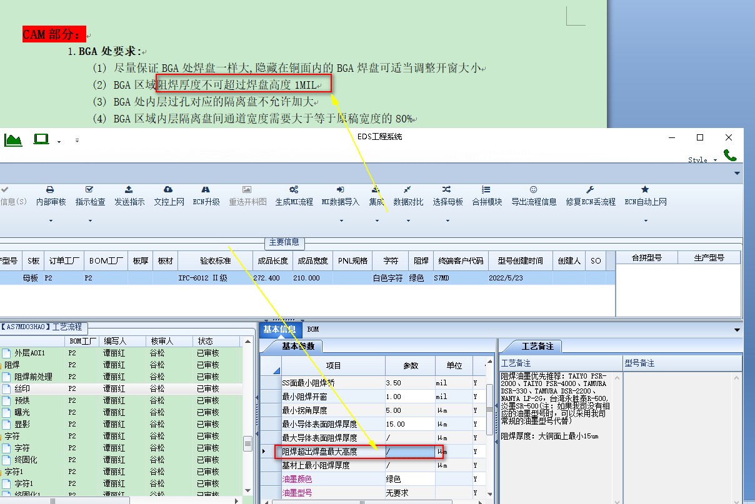This screenshot has width=755, height=504.
Task: Click the 项目 column header
Action: [x=333, y=365]
